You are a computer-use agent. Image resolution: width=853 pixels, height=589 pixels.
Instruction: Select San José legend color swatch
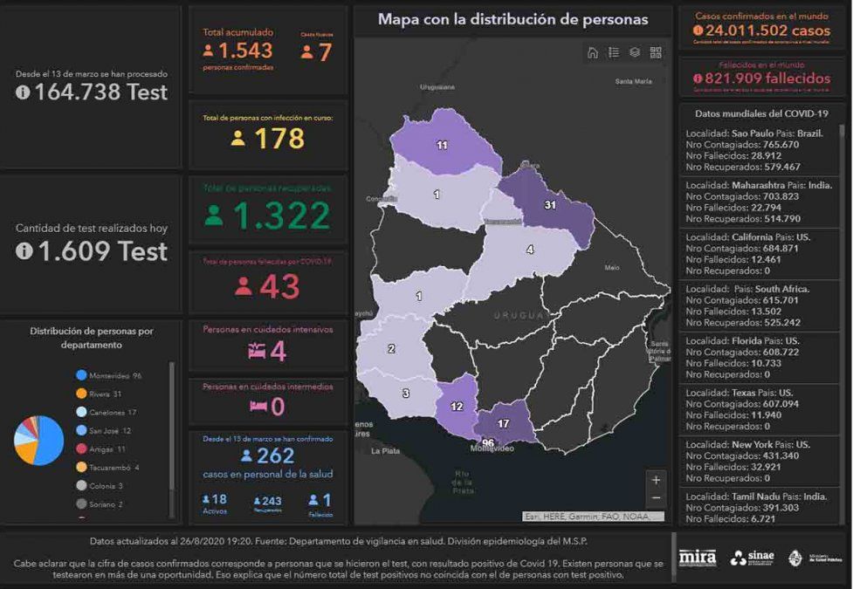81,431
